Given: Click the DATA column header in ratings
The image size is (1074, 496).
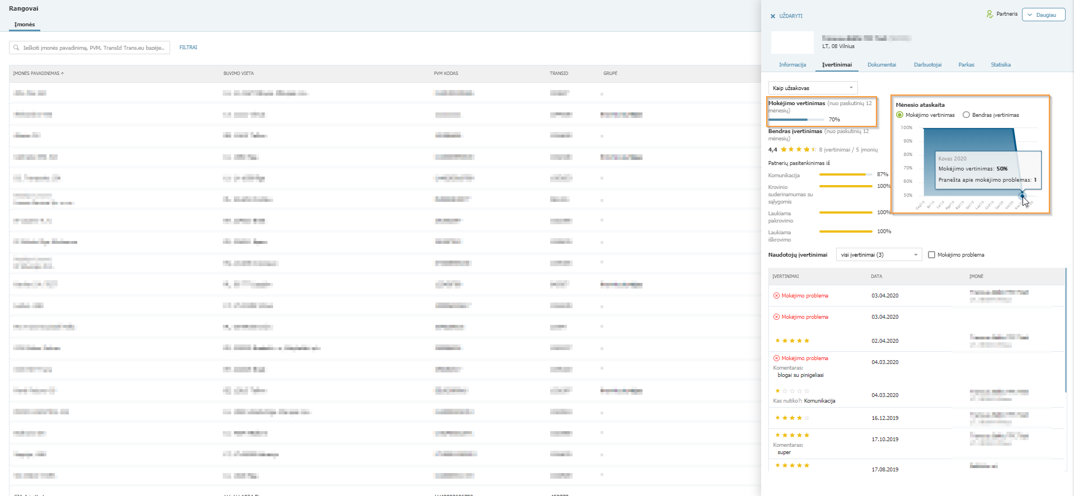Looking at the screenshot, I should pos(876,276).
